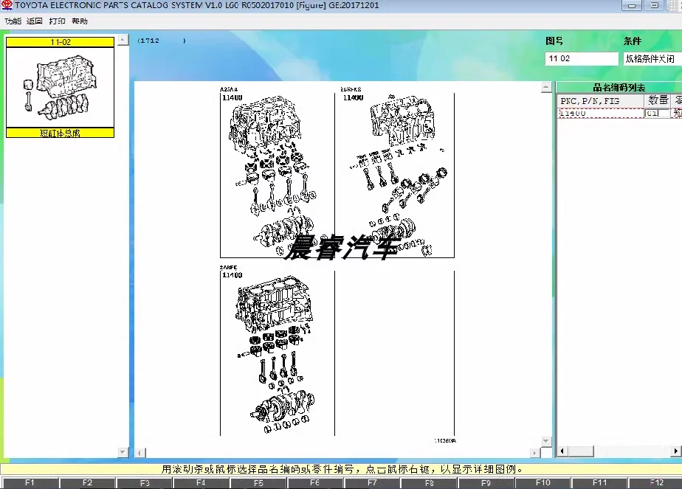Image resolution: width=682 pixels, height=489 pixels.
Task: Click the parts list scroll-right arrow
Action: (676, 451)
